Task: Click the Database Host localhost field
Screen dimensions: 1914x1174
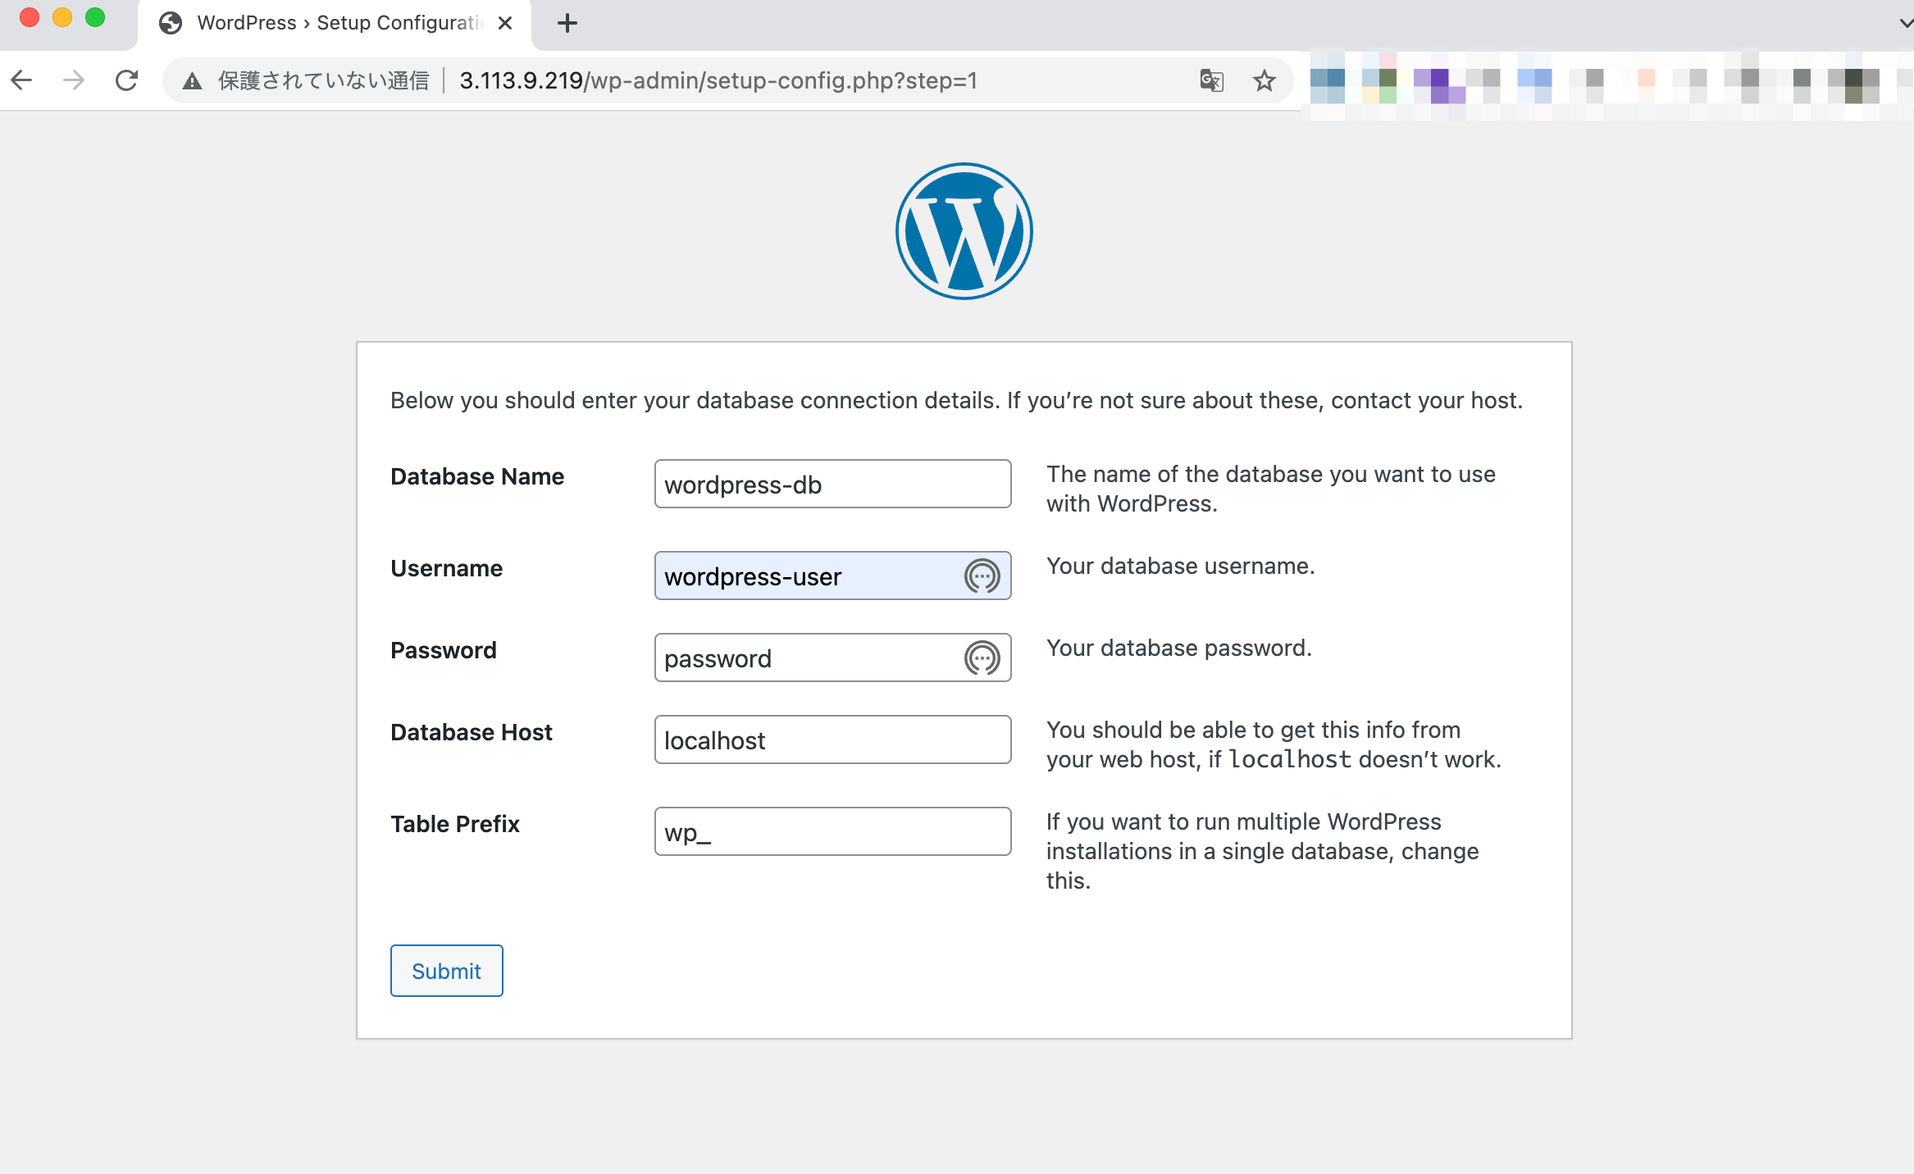Action: [x=832, y=739]
